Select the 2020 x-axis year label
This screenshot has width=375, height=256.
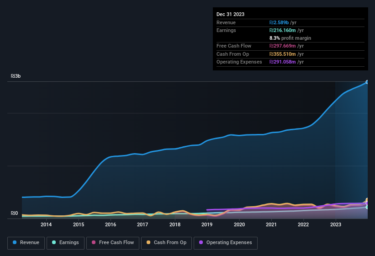click(239, 224)
